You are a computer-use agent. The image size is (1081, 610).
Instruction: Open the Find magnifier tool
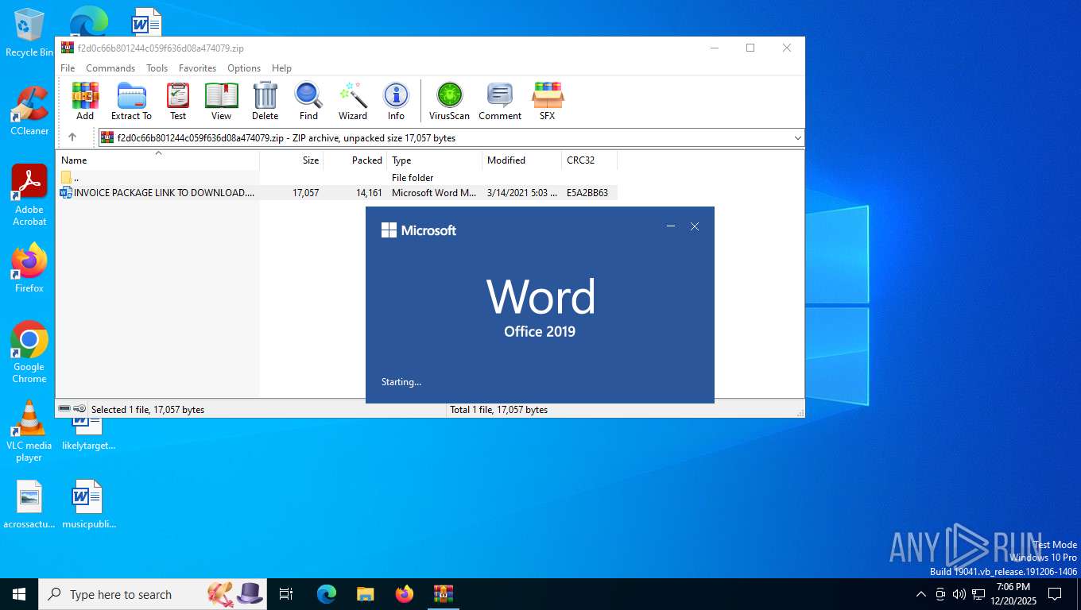tap(308, 101)
